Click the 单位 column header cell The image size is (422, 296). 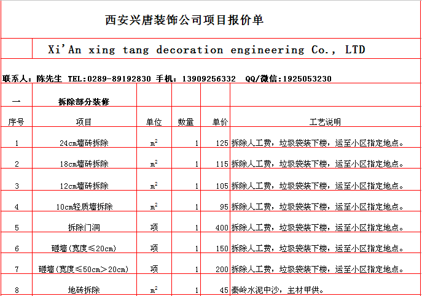pyautogui.click(x=154, y=123)
